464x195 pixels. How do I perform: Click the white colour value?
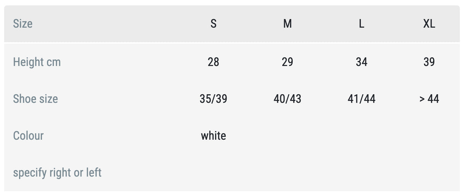(213, 136)
